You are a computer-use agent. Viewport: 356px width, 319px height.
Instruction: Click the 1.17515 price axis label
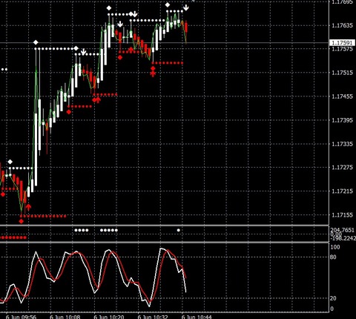(x=342, y=73)
